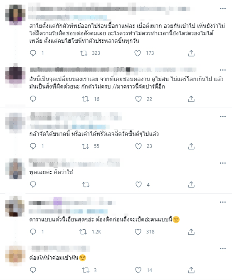Viewport: 232px width, 280px height.
Task: Reply to the tweet with 55 retweets
Action: click(x=33, y=146)
